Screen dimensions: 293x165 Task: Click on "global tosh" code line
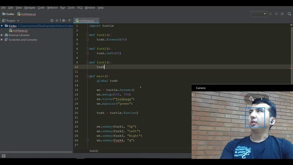point(107,81)
